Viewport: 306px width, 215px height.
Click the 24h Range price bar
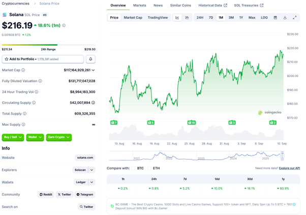(49, 45)
